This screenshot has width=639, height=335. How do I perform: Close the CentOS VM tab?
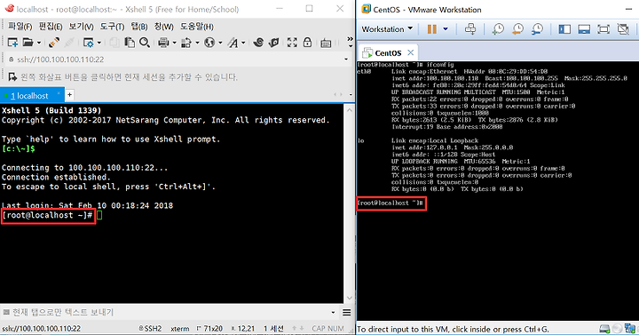411,52
